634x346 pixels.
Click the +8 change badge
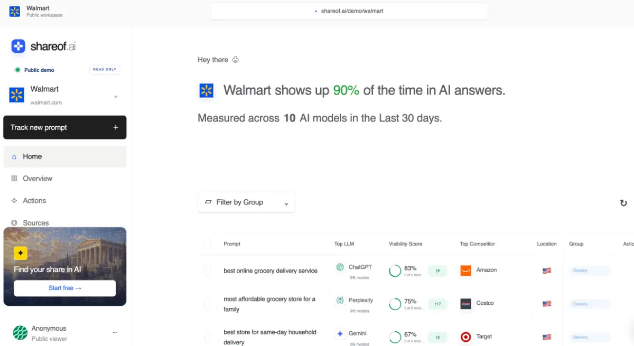point(437,270)
